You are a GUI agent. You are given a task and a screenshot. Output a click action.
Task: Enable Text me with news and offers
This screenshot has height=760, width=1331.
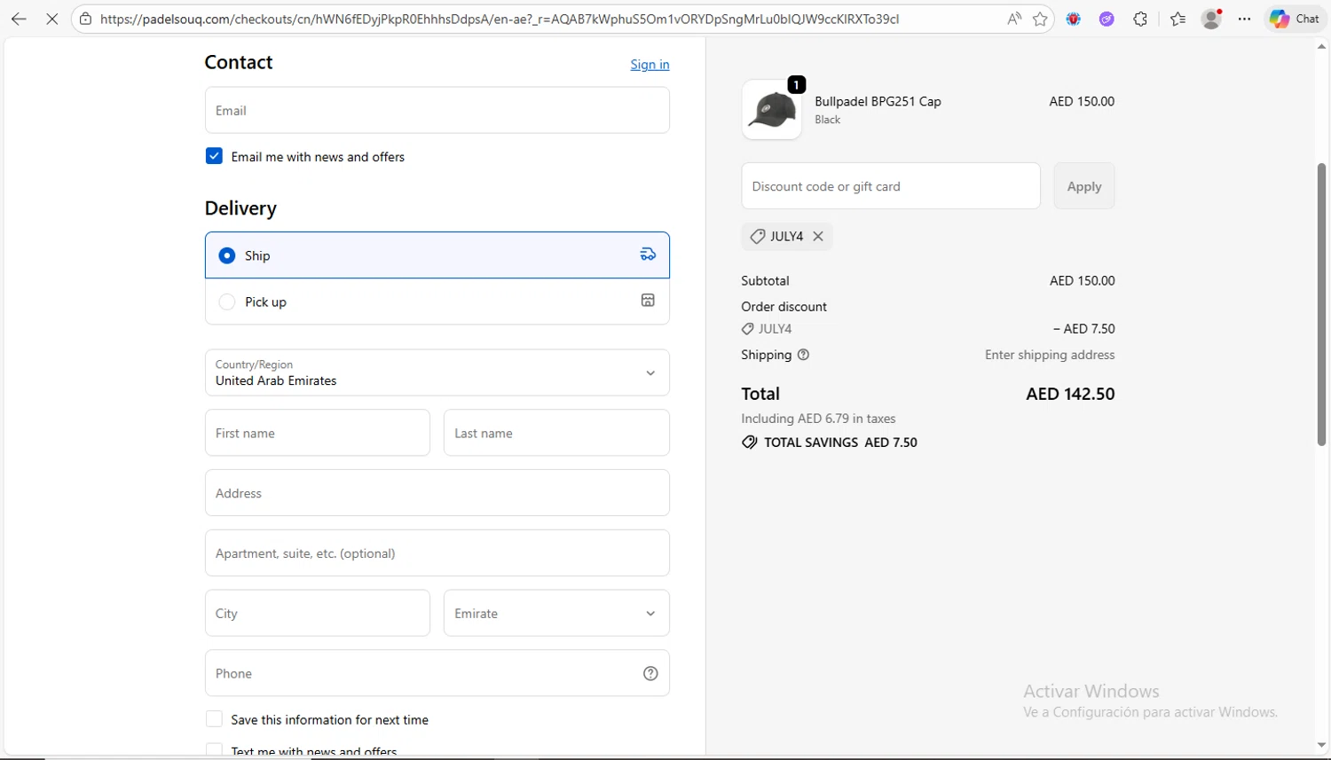pyautogui.click(x=214, y=750)
